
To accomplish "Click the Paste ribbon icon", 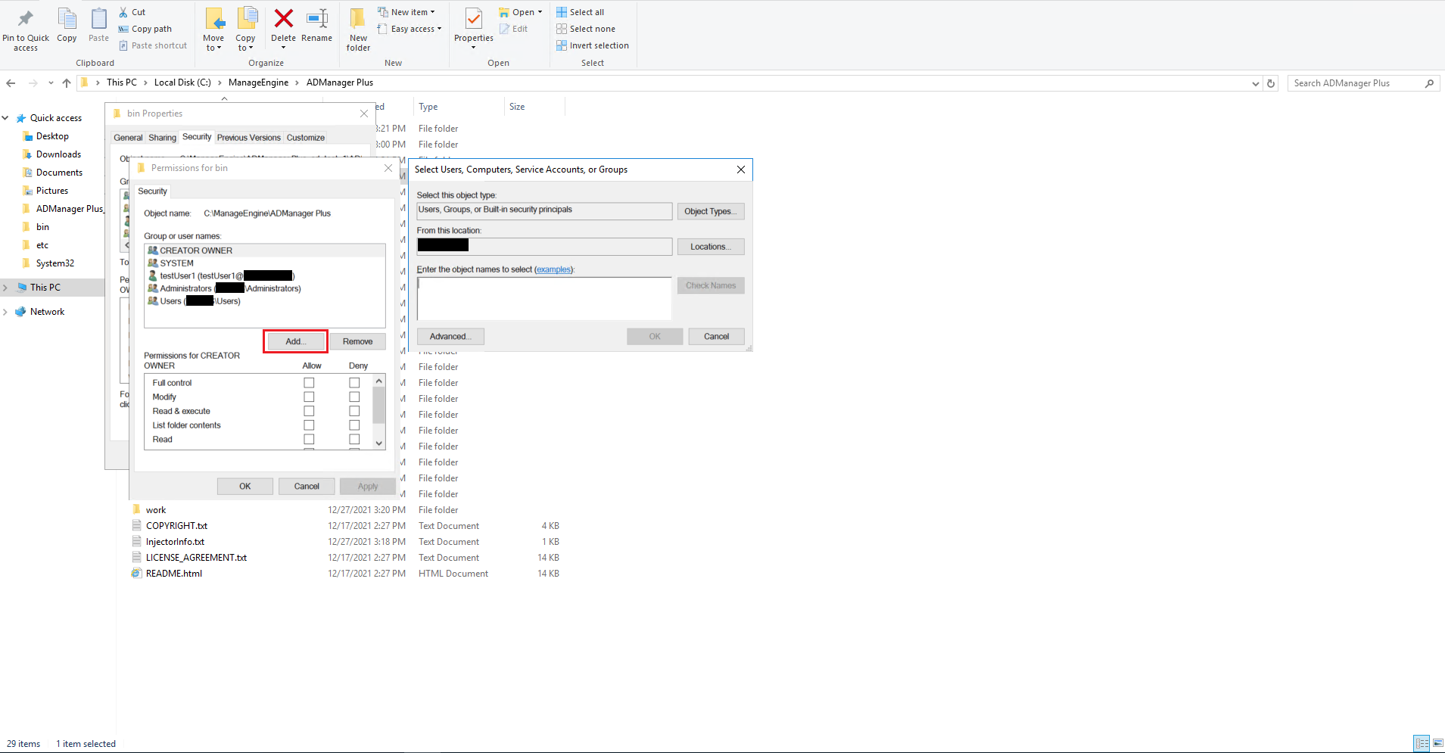I will coord(98,26).
